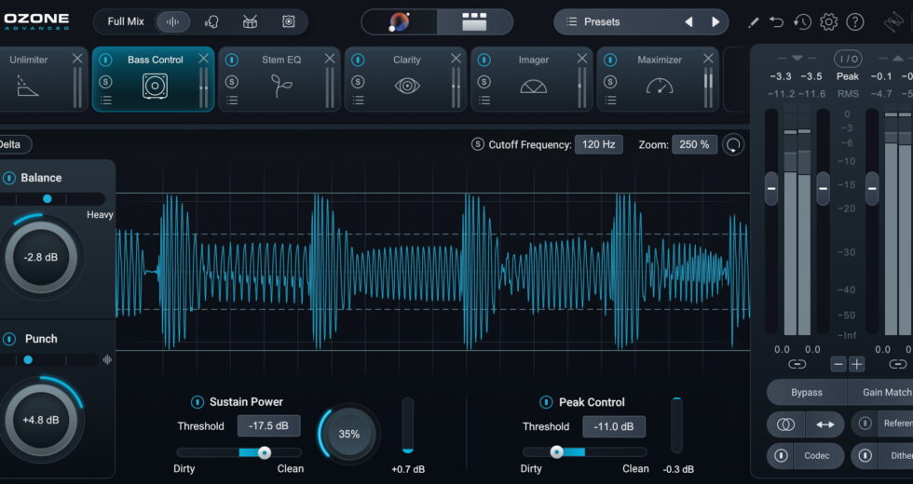Click the pencil edit icon
Image resolution: width=913 pixels, height=484 pixels.
(753, 22)
